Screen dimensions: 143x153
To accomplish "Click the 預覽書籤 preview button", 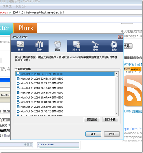I will point(92,119).
